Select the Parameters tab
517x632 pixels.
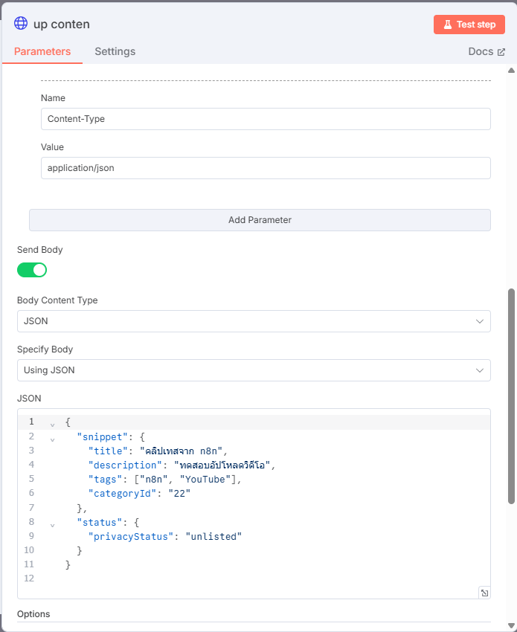42,51
